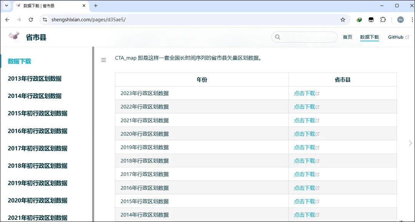
Task: Open the 首页 nav link
Action: pos(347,37)
